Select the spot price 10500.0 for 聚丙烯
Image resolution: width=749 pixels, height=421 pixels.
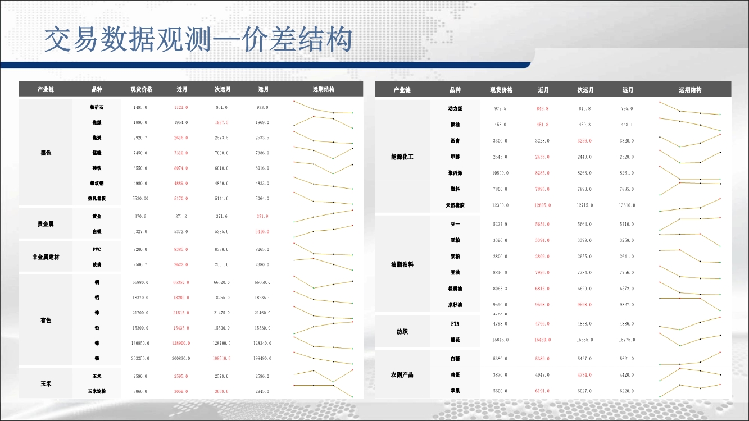(x=500, y=172)
